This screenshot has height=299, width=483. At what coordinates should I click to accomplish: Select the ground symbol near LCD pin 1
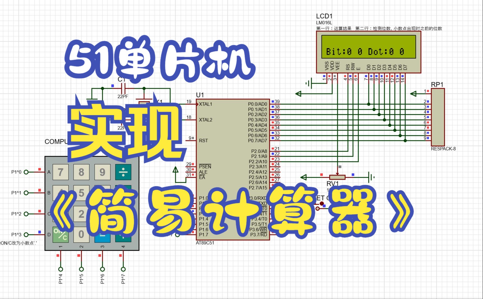point(309,83)
